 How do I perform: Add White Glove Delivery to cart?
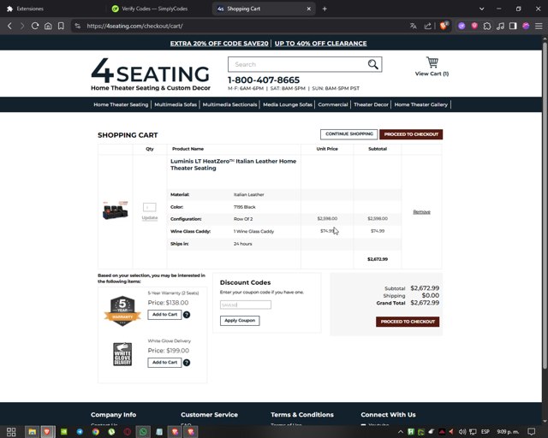(x=164, y=363)
